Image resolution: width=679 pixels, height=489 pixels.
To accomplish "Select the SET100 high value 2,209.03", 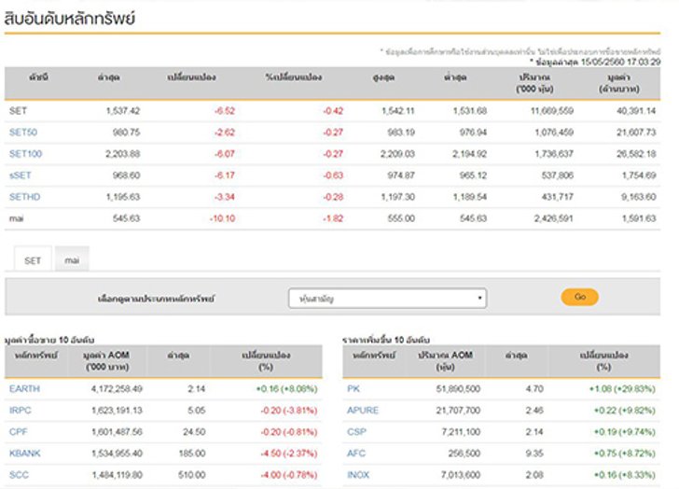I will pos(397,154).
